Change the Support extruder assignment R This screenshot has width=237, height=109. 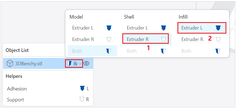84,99
